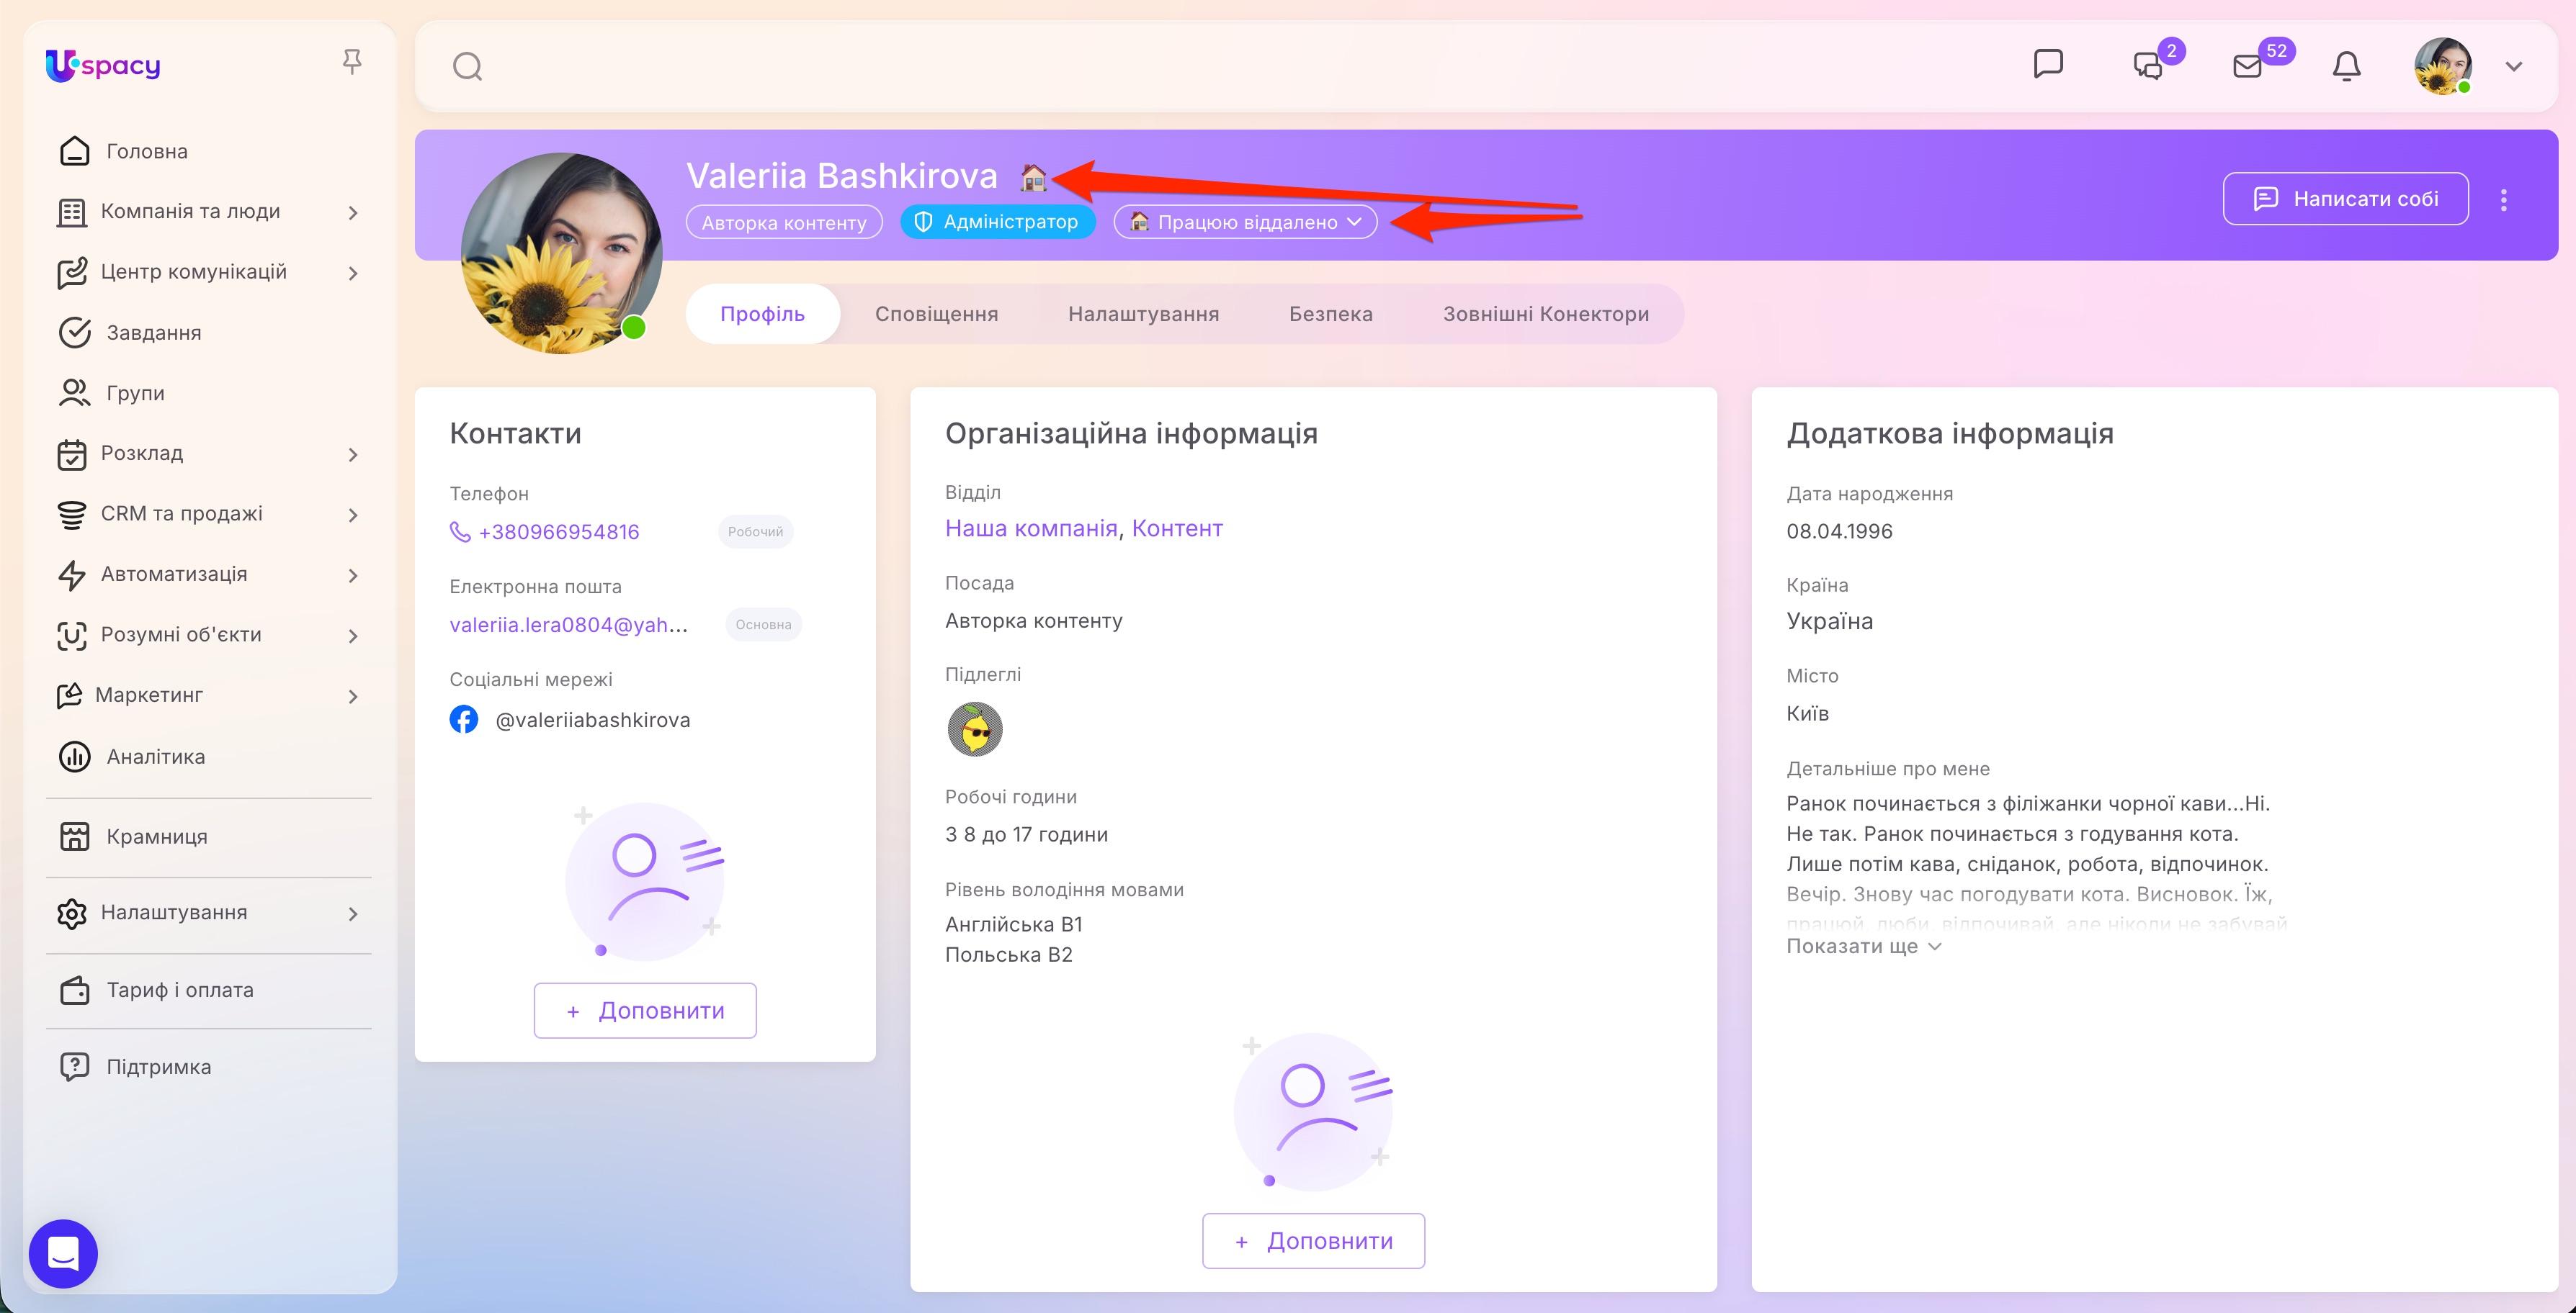Open Facebook @valeriiabashkirova profile
The height and width of the screenshot is (1313, 2576).
592,719
